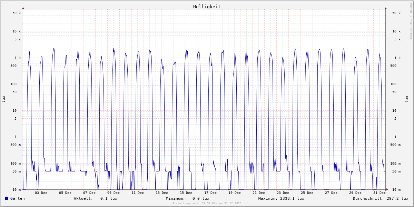The image size is (414, 207).
Task: Click the 25 Dec date label
Action: click(x=307, y=193)
